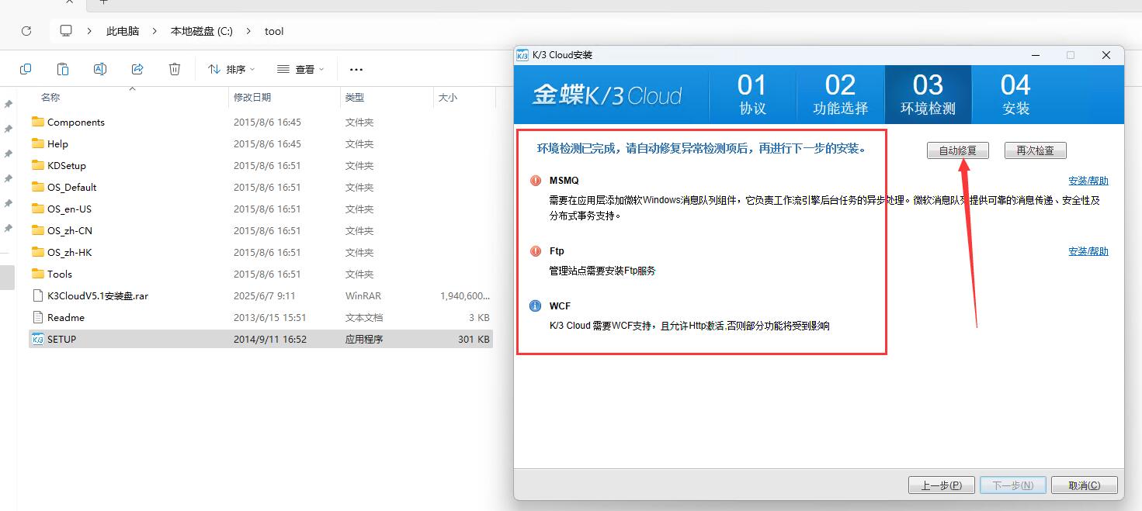This screenshot has height=511, width=1142.
Task: Click the Readme text file icon
Action: pyautogui.click(x=38, y=317)
